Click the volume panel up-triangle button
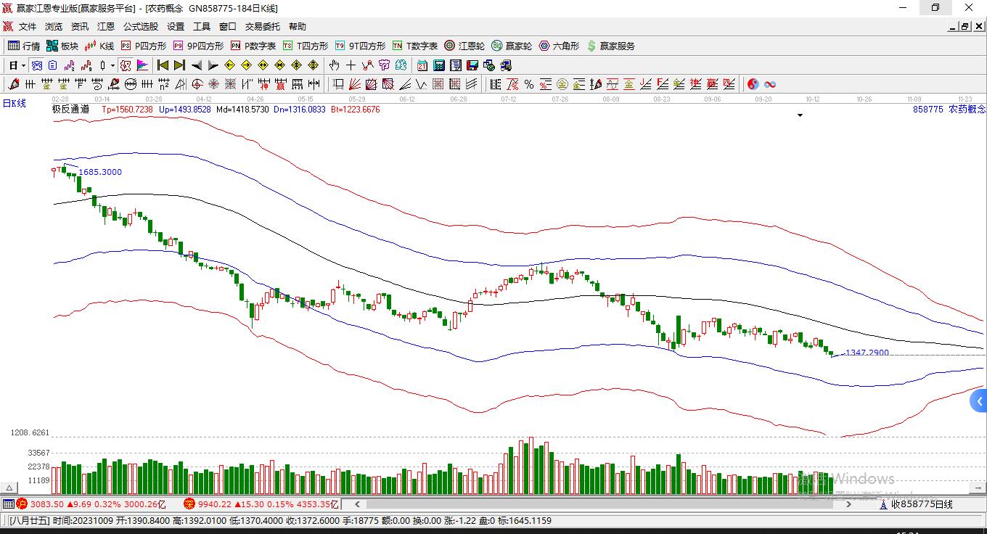This screenshot has width=987, height=534. (10, 488)
